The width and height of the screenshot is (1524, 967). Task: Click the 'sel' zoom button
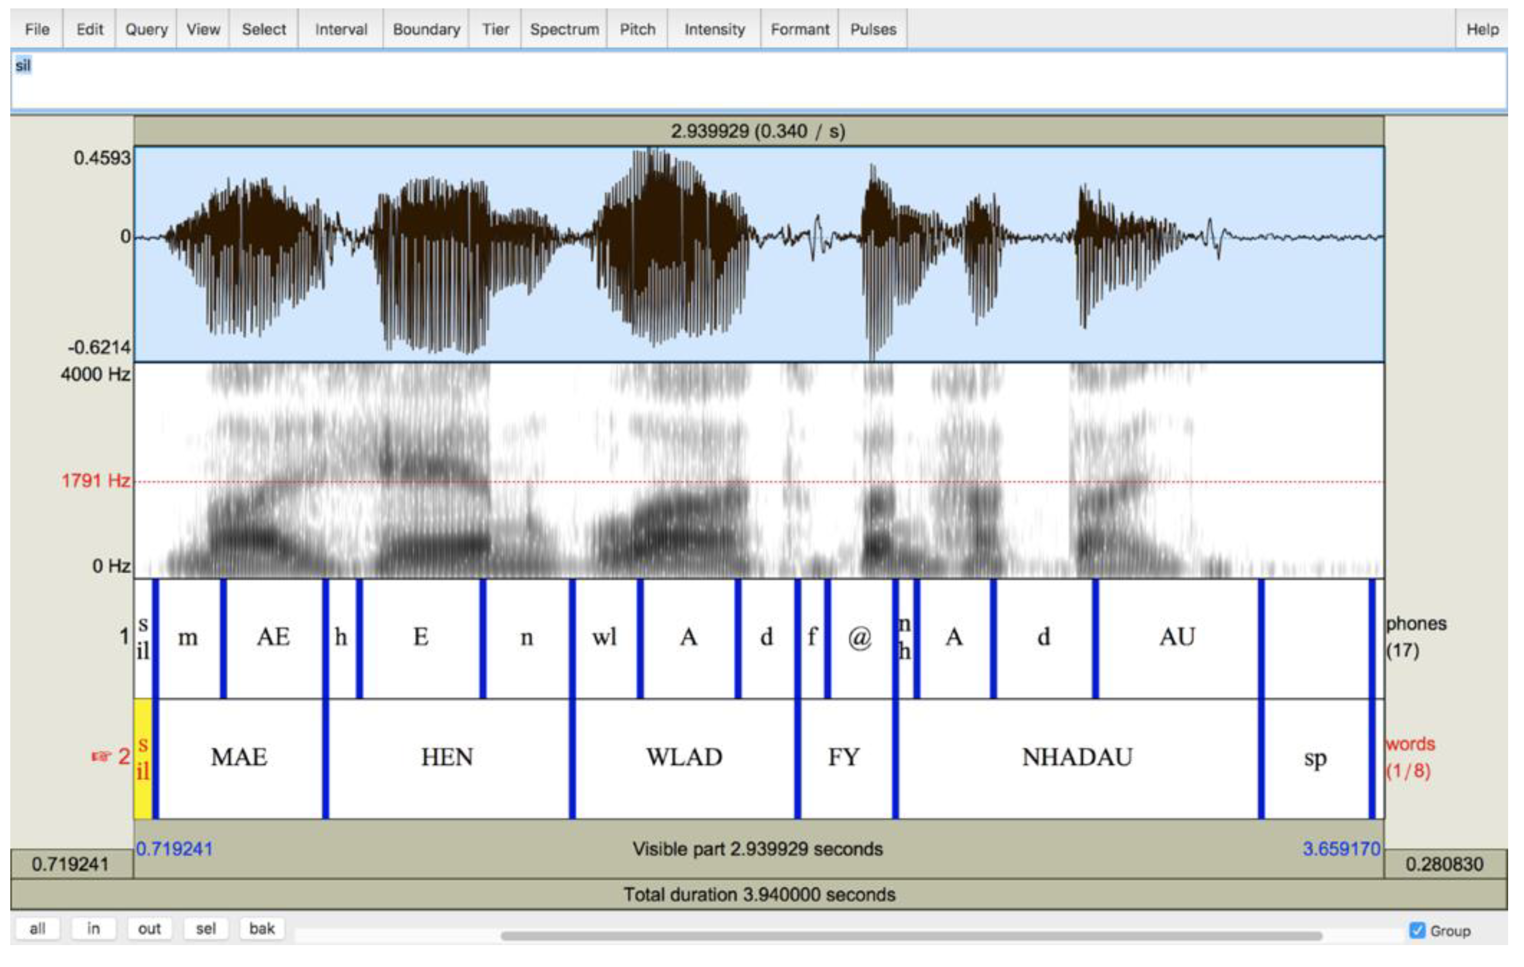coord(206,928)
